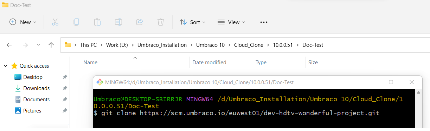Viewport: 430px width, 131px height.
Task: Click the Rename icon in toolbar
Action: coord(118,22)
